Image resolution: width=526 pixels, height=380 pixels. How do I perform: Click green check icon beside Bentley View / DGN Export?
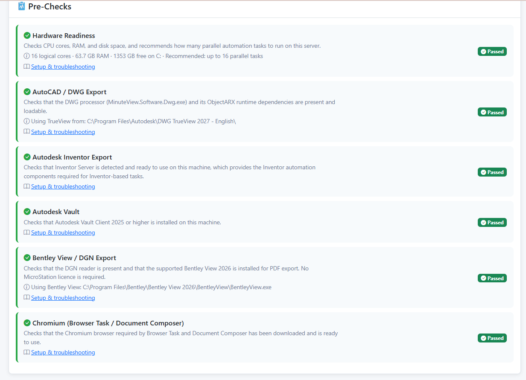27,258
